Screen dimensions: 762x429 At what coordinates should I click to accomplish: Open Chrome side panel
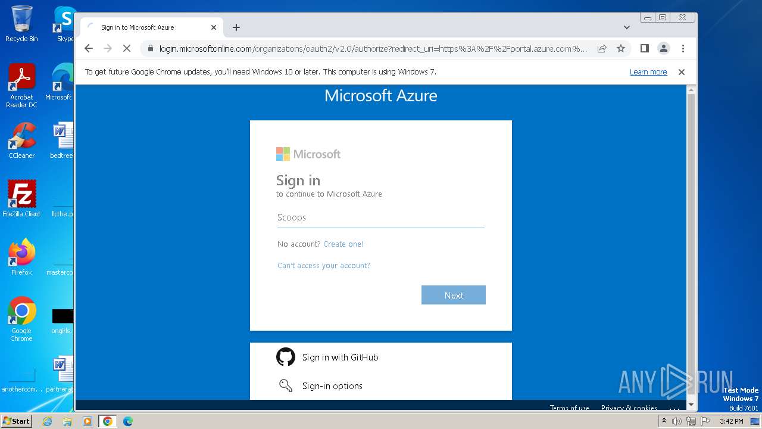point(644,49)
